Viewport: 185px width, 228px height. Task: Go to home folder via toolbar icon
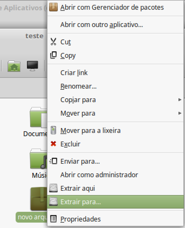(14, 66)
